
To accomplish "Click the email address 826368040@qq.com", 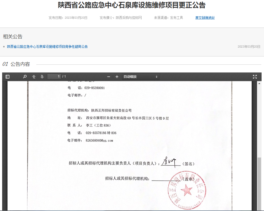I will (99, 140).
